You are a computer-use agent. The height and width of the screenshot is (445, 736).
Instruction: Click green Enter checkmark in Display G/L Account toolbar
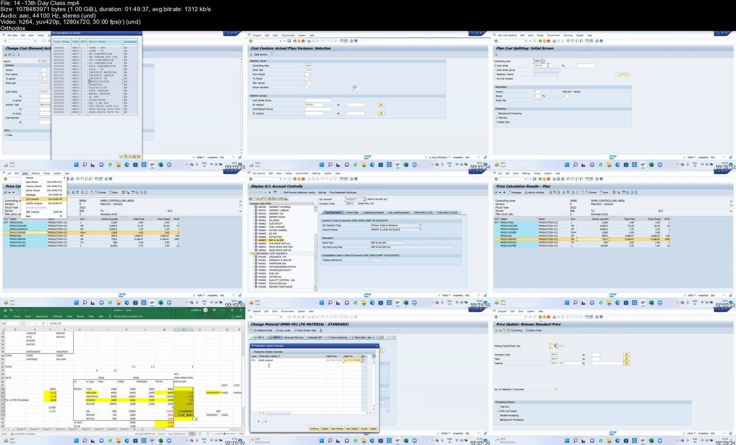251,179
